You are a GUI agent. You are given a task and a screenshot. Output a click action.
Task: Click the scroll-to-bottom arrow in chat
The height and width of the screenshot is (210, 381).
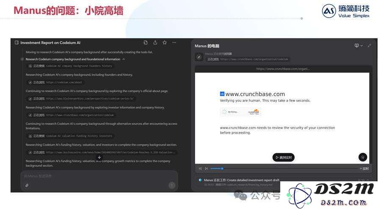(99, 157)
